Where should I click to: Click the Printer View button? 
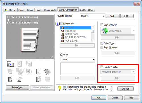click(18, 88)
